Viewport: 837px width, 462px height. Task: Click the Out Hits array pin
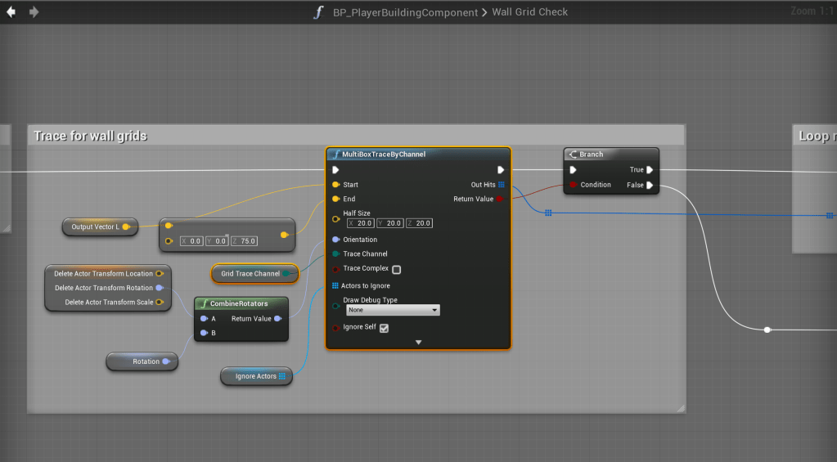point(500,185)
